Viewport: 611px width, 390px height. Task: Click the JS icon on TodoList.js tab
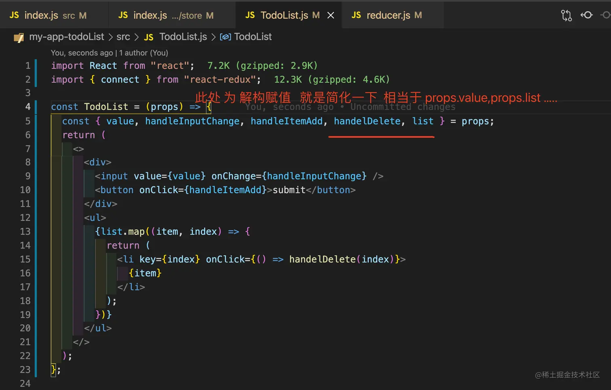coord(250,15)
